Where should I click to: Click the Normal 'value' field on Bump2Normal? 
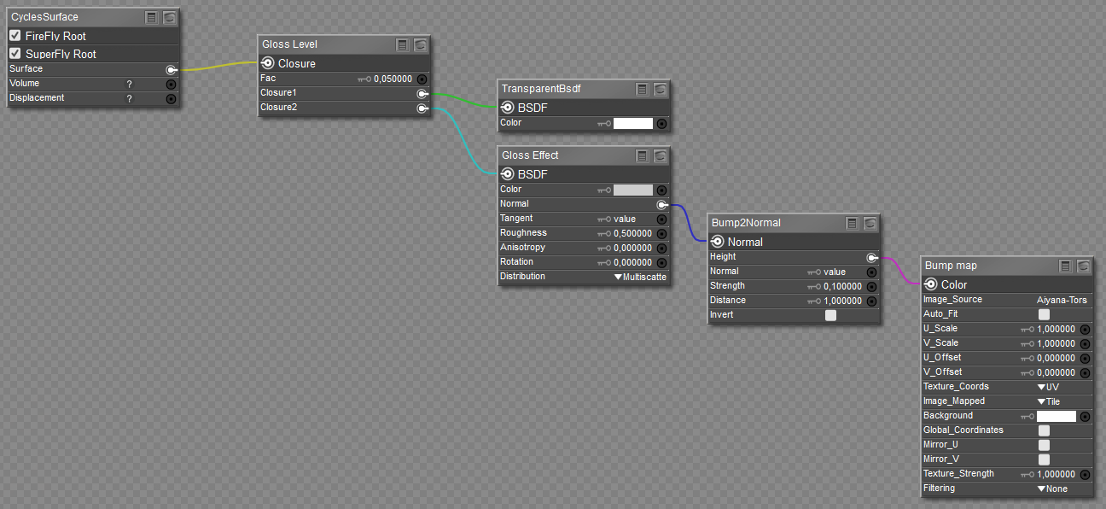click(x=835, y=272)
